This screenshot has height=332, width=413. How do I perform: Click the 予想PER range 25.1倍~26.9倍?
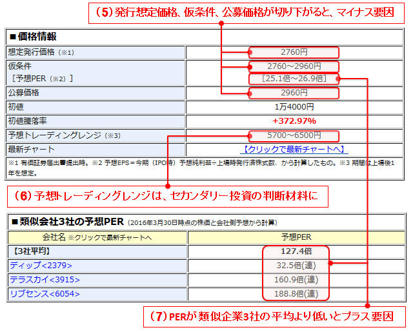[294, 79]
